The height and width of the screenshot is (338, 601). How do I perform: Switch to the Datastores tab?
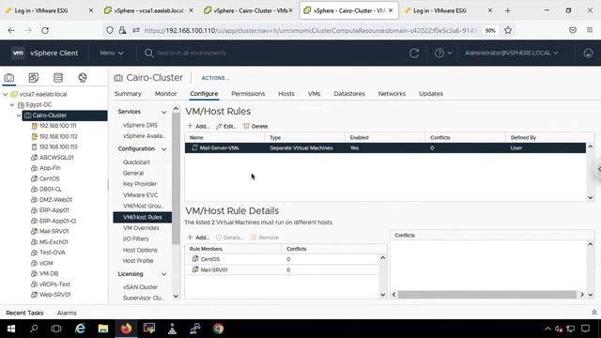point(349,94)
